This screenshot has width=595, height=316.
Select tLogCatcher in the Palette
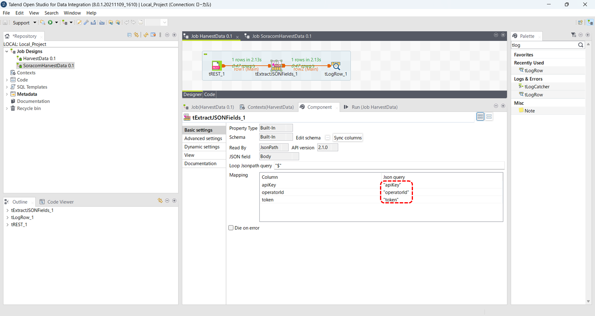pyautogui.click(x=537, y=86)
